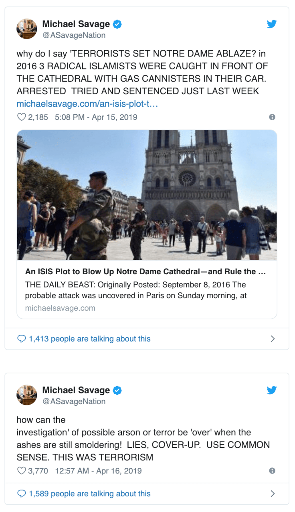Image resolution: width=295 pixels, height=512 pixels.
Task: Click the Twitter bird icon on the first tweet
Action: click(272, 24)
